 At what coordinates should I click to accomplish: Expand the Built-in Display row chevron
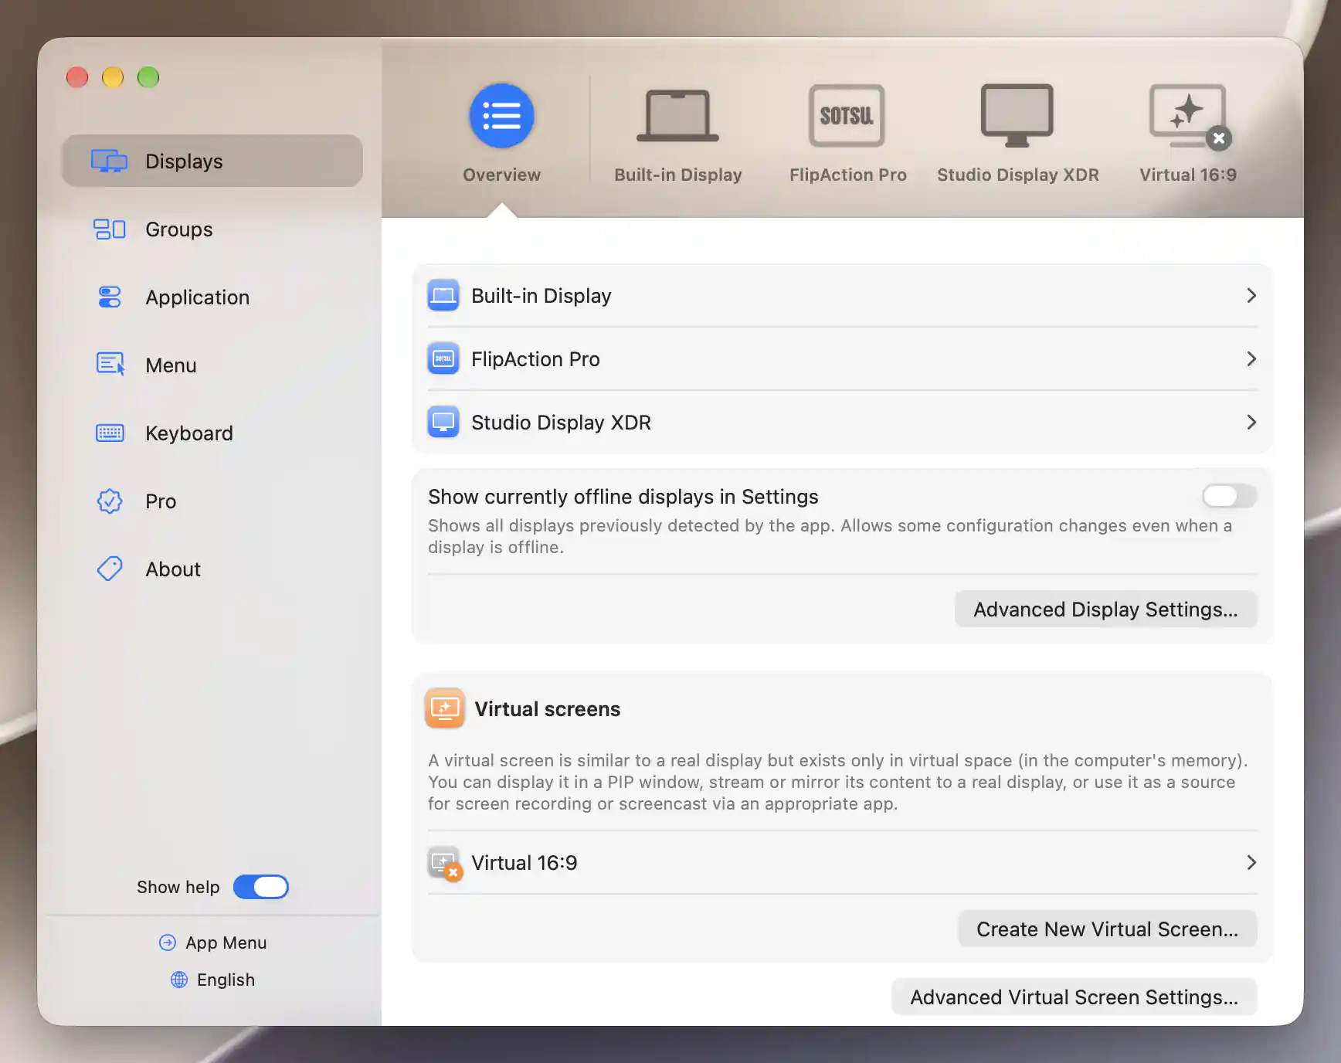pyautogui.click(x=1251, y=295)
